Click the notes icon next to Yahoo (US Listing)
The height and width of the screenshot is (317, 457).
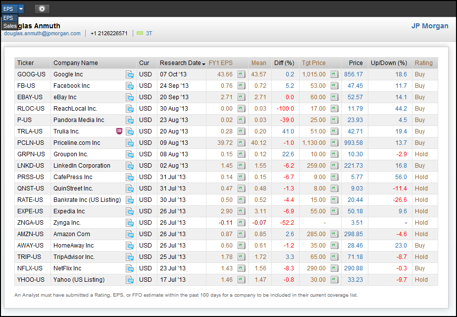pyautogui.click(x=130, y=280)
